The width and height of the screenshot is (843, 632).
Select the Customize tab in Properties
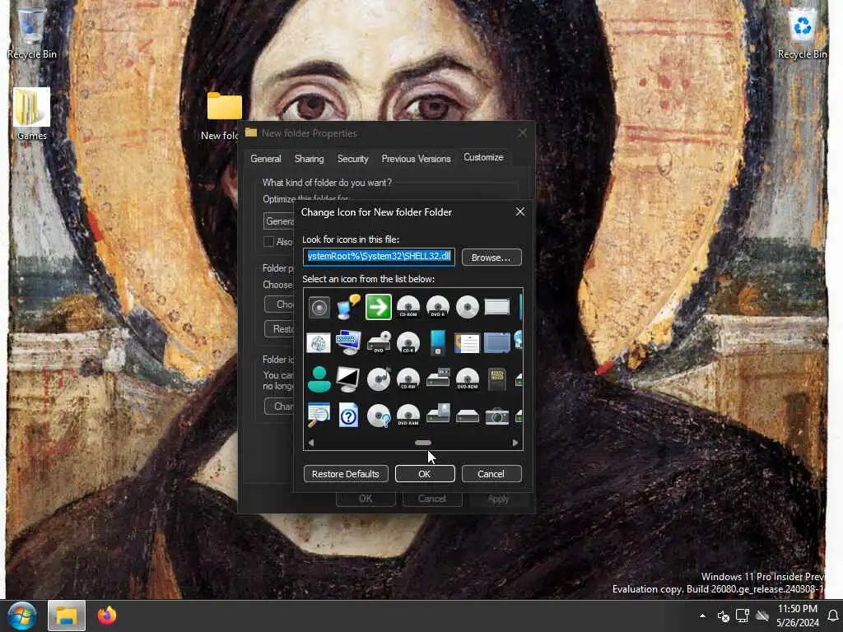(x=483, y=157)
